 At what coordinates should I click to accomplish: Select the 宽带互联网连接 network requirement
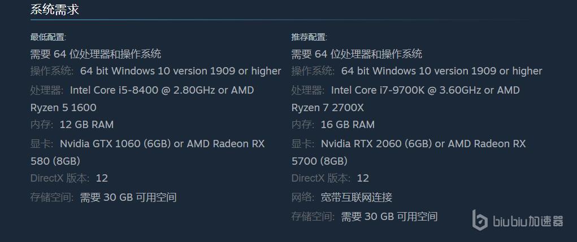356,197
